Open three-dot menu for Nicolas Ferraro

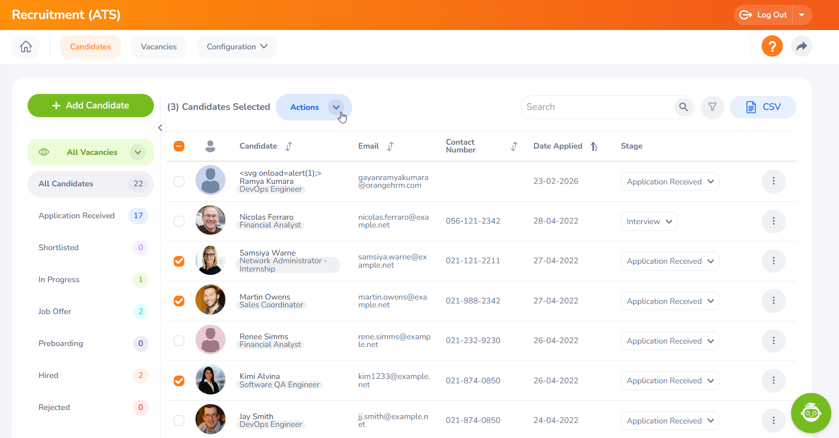773,221
